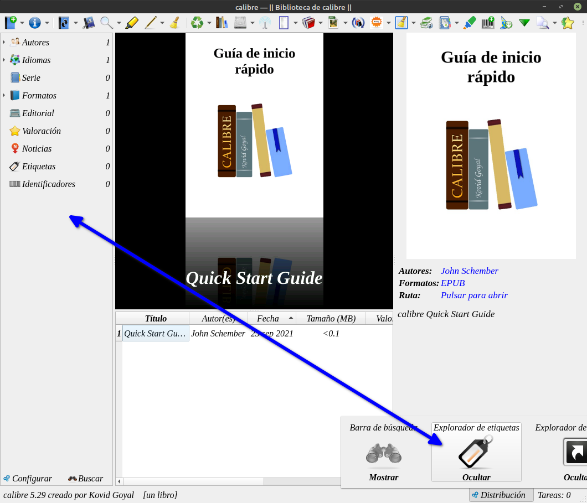
Task: Open the Convert books dropdown arrow
Action: pyautogui.click(x=76, y=23)
